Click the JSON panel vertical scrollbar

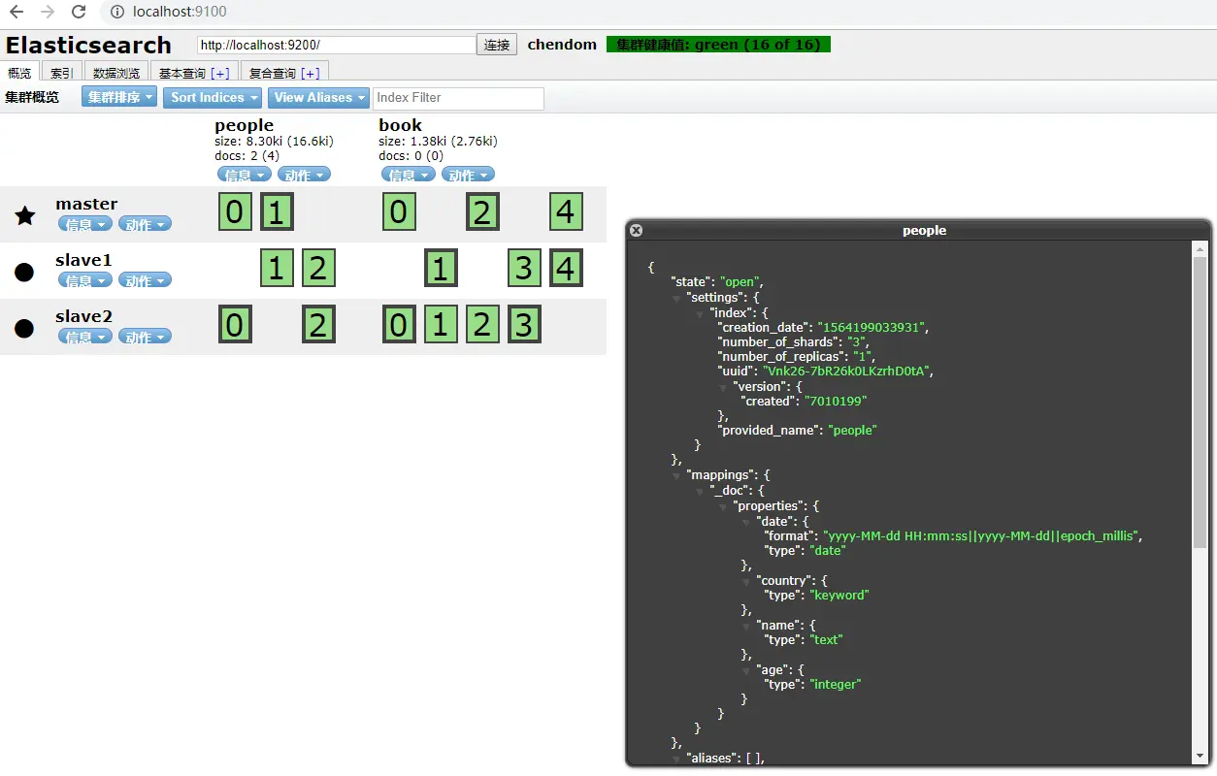(x=1201, y=404)
